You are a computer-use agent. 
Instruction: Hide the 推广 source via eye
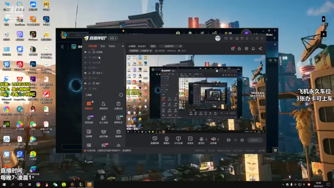(86, 83)
